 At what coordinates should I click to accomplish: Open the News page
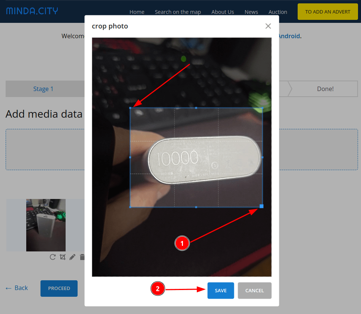point(251,12)
